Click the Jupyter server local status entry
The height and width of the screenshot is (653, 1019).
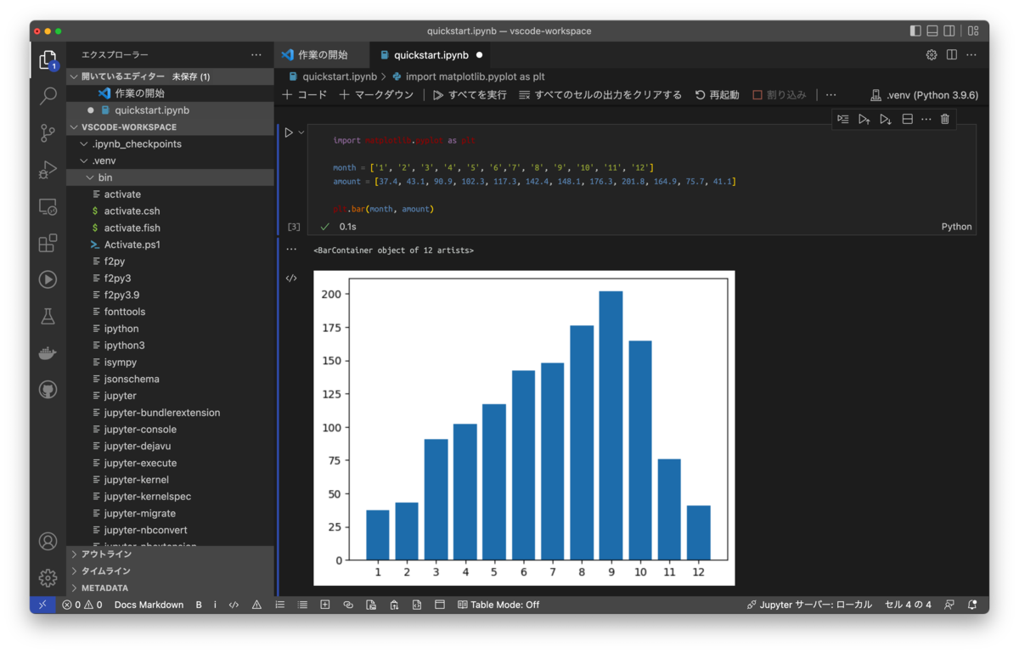(809, 605)
